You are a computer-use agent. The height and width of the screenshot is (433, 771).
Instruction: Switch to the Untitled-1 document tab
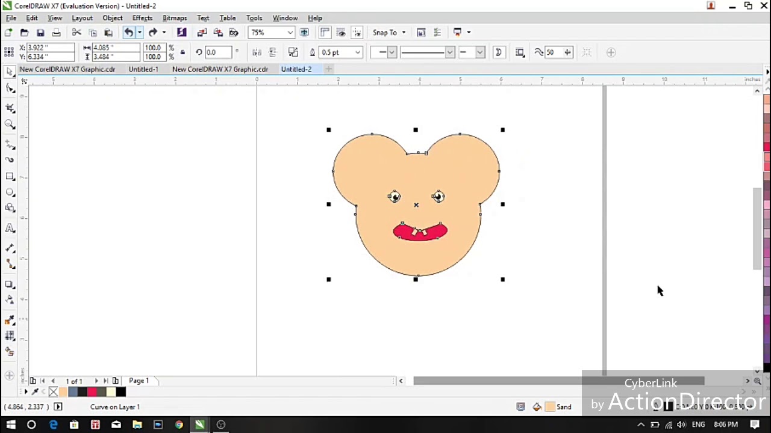(x=143, y=69)
